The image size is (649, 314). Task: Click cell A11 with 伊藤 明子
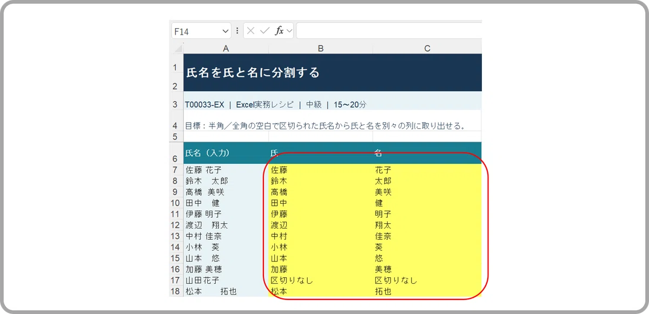[226, 214]
